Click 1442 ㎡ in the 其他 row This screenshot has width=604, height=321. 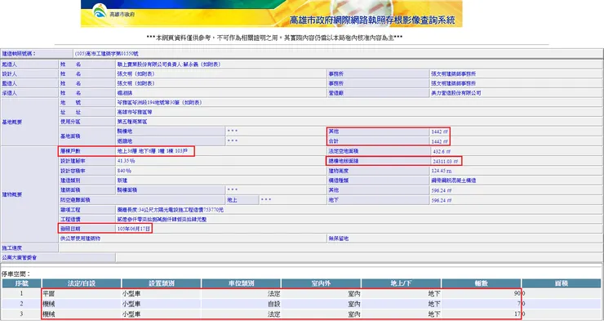(x=439, y=132)
